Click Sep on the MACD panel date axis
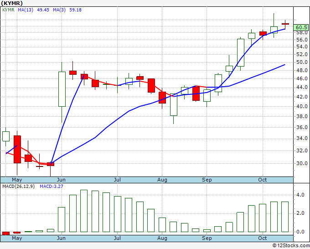The image size is (310, 249). click(x=207, y=239)
